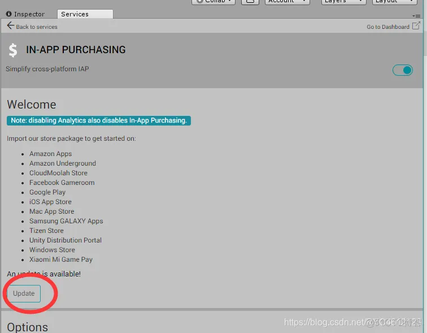Click the 'CloudMoolah Store' list entry
The height and width of the screenshot is (333, 427).
click(58, 173)
